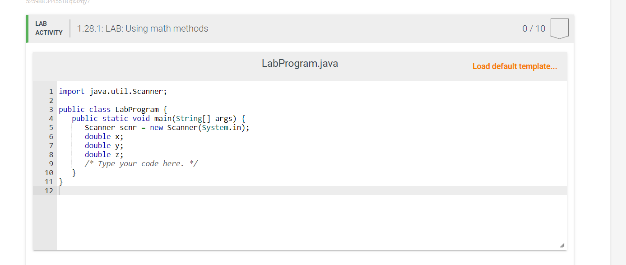Click the blank editor area below the code
This screenshot has width=626, height=265.
click(312, 222)
